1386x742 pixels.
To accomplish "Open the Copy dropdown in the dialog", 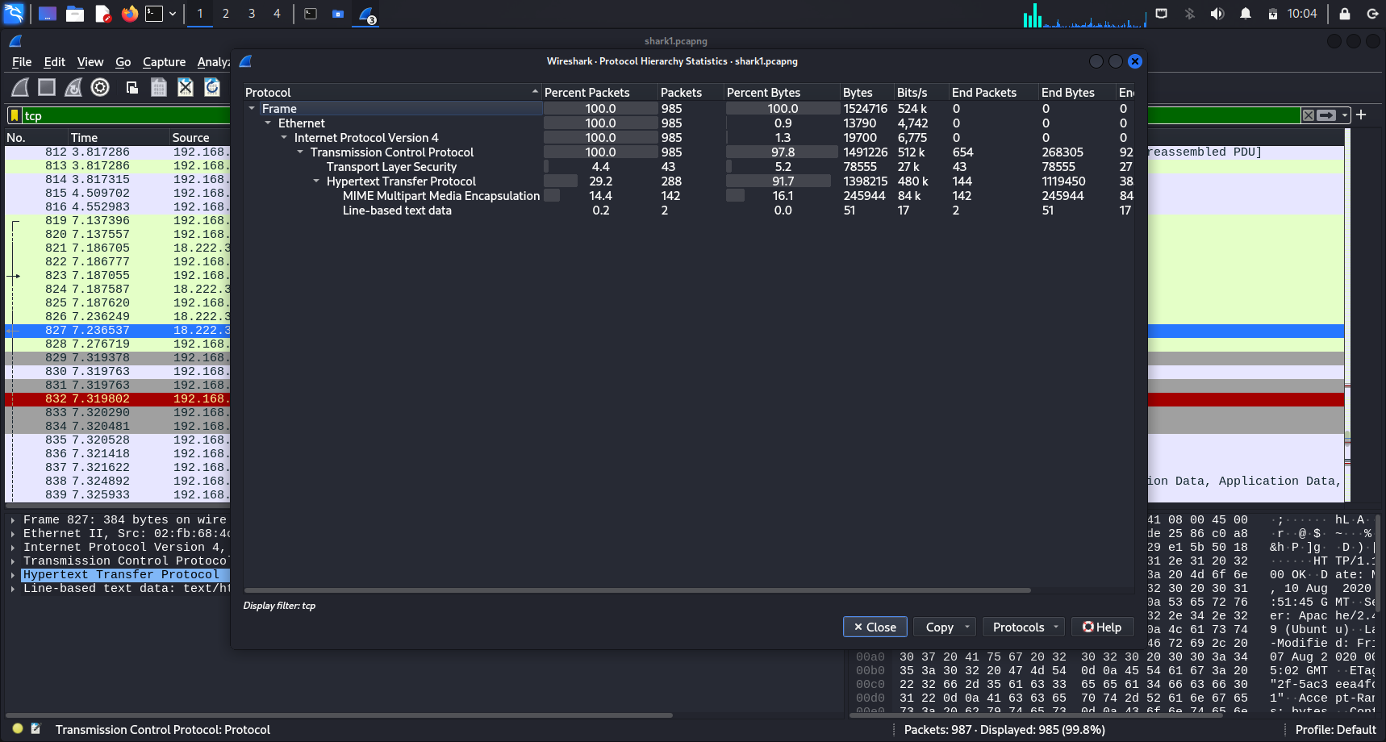I will (x=946, y=627).
